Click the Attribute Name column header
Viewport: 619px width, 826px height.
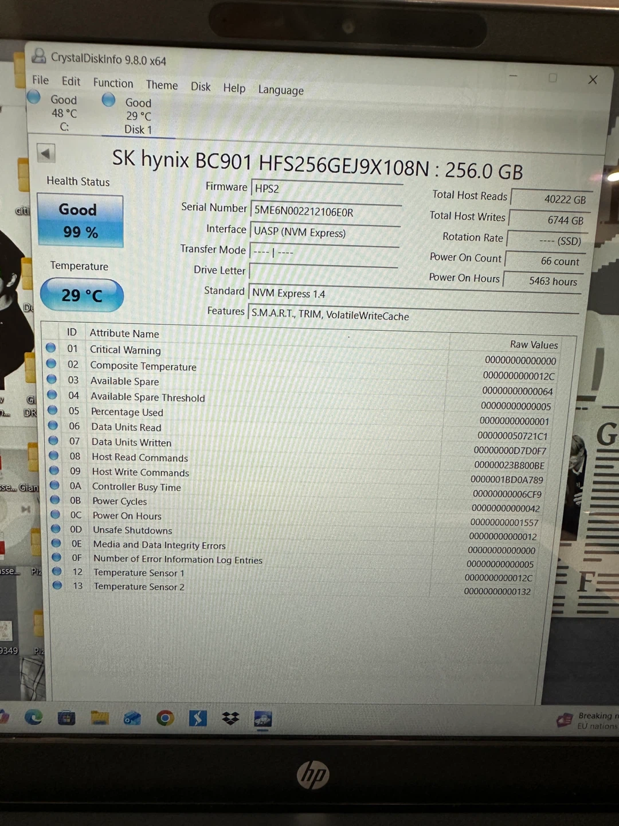tap(124, 333)
